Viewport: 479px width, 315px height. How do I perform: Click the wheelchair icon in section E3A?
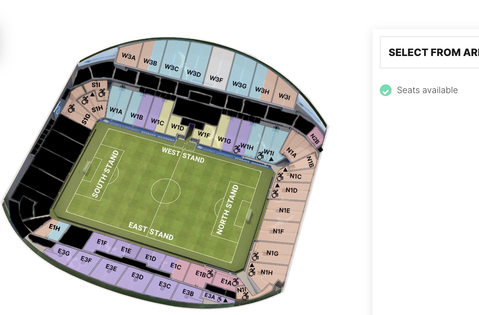[219, 299]
